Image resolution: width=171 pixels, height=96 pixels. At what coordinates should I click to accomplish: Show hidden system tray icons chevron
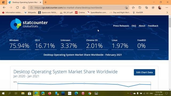[x=128, y=93]
